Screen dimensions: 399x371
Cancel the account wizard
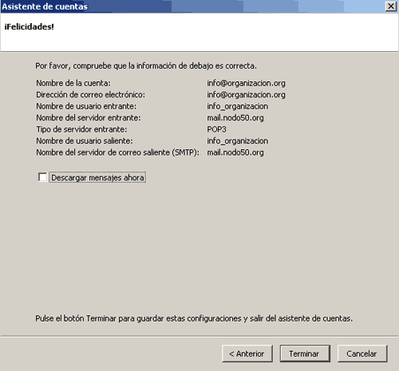362,353
